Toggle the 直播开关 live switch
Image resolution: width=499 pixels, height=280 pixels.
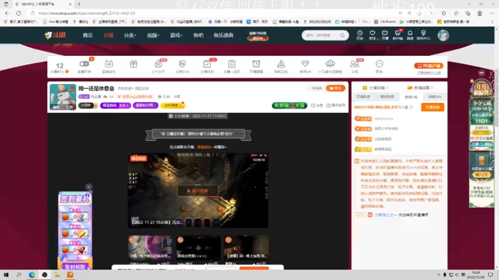coord(84,66)
